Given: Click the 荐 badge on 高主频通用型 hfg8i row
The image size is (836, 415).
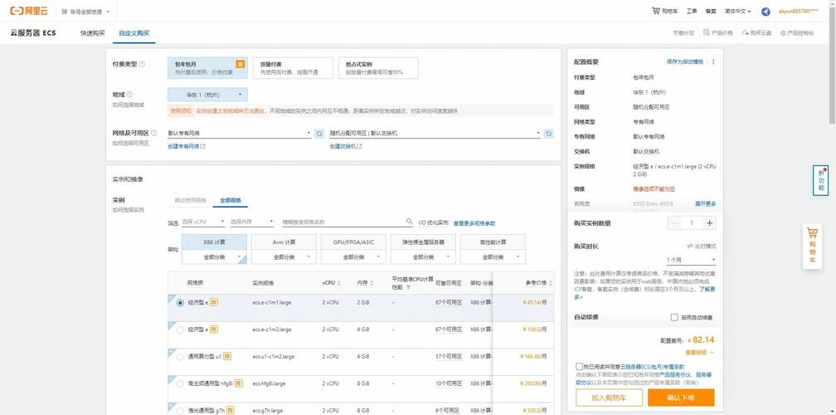Looking at the screenshot, I should pos(238,383).
